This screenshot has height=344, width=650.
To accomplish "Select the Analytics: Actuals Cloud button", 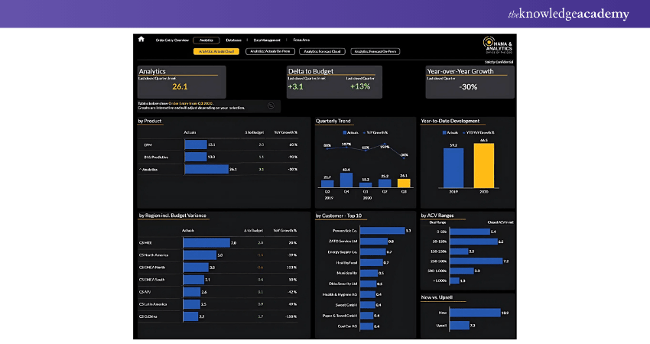I will 216,52.
